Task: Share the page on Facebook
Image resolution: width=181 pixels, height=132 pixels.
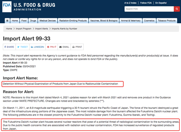Action: click(9, 47)
